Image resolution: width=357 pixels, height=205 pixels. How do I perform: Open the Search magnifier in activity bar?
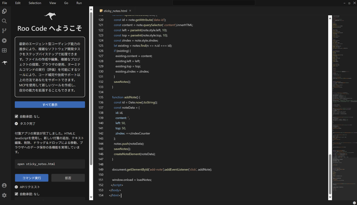point(4,21)
